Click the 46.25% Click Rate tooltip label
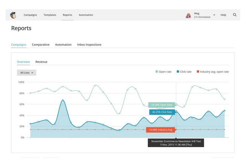 point(162,112)
